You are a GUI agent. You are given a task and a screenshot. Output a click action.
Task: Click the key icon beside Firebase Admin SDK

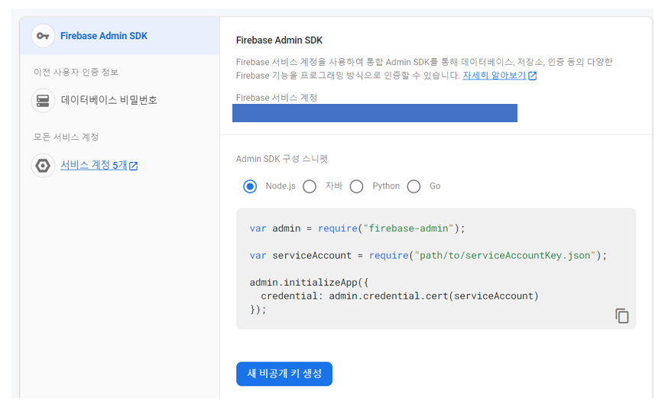[43, 36]
